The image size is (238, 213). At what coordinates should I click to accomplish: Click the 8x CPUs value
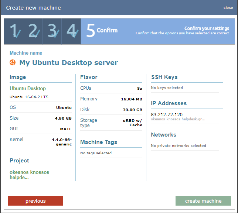click(x=139, y=89)
